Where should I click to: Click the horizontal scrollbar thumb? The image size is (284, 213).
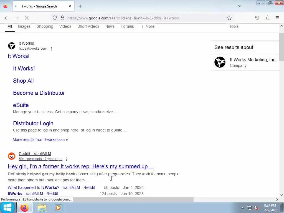point(133,199)
